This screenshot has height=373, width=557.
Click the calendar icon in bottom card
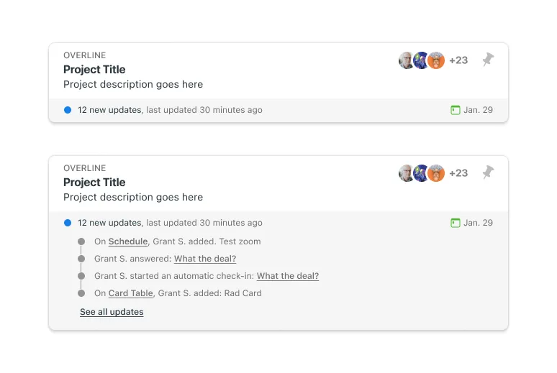click(x=455, y=223)
